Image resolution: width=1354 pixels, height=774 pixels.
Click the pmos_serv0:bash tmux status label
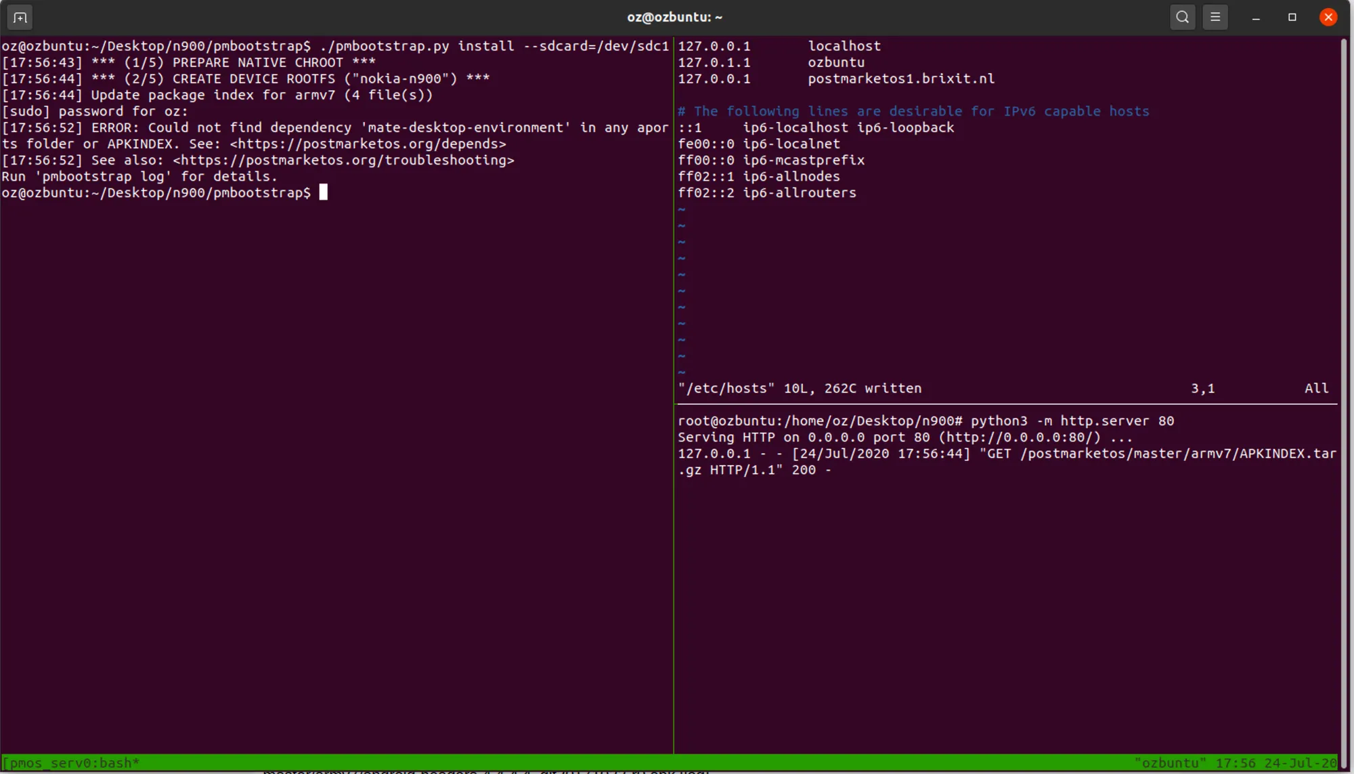point(71,763)
